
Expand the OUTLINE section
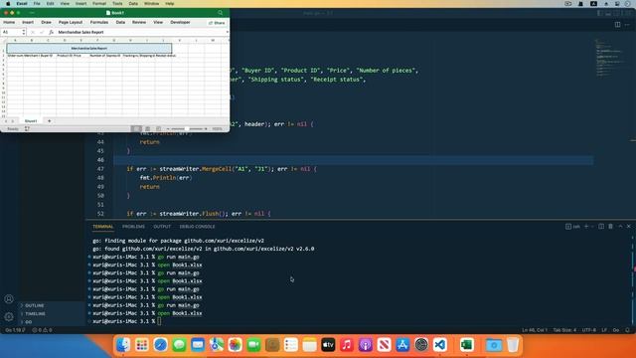pos(35,305)
